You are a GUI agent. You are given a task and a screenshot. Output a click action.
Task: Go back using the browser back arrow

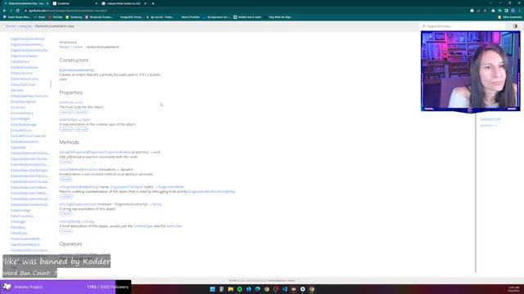click(4, 11)
